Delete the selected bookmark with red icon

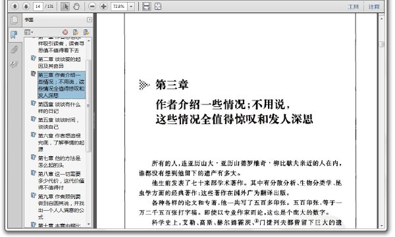coord(65,32)
